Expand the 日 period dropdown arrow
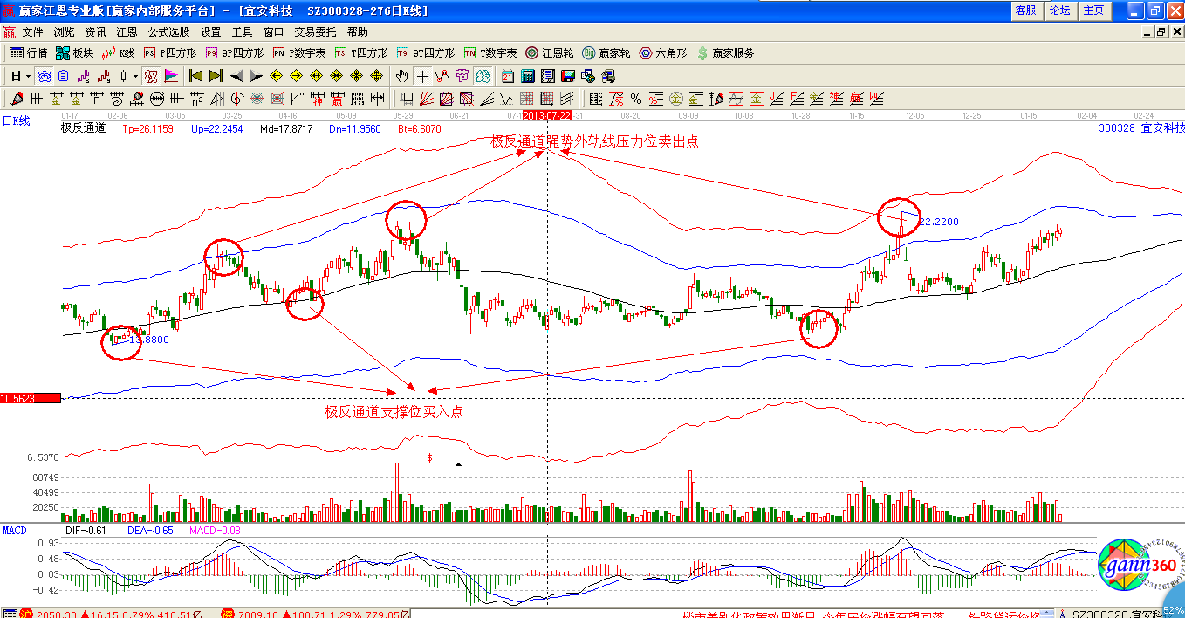Screen dimensions: 1185x618 (27, 76)
